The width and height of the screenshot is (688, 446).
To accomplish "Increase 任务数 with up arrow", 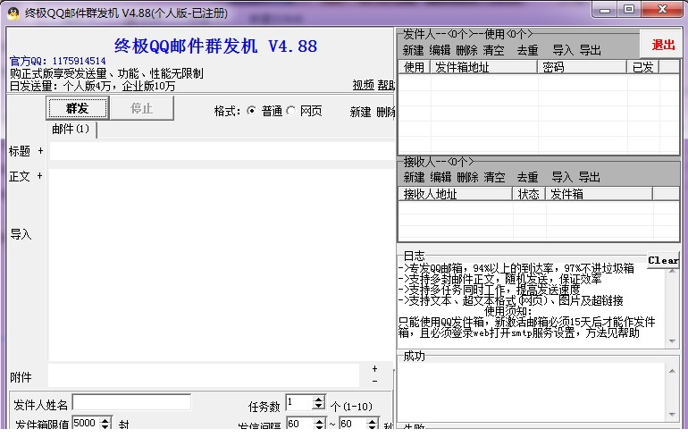I will coord(319,399).
